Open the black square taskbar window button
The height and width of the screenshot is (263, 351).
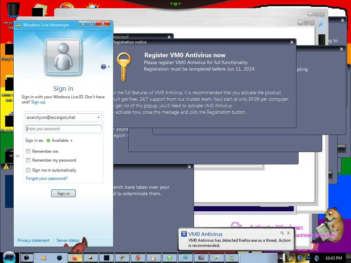pos(106,258)
